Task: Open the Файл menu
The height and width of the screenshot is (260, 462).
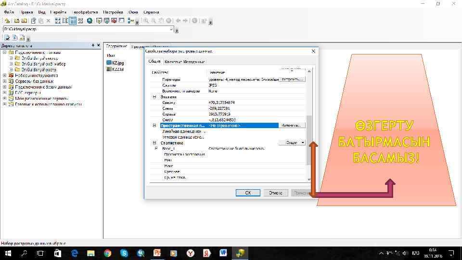Action: (x=9, y=12)
